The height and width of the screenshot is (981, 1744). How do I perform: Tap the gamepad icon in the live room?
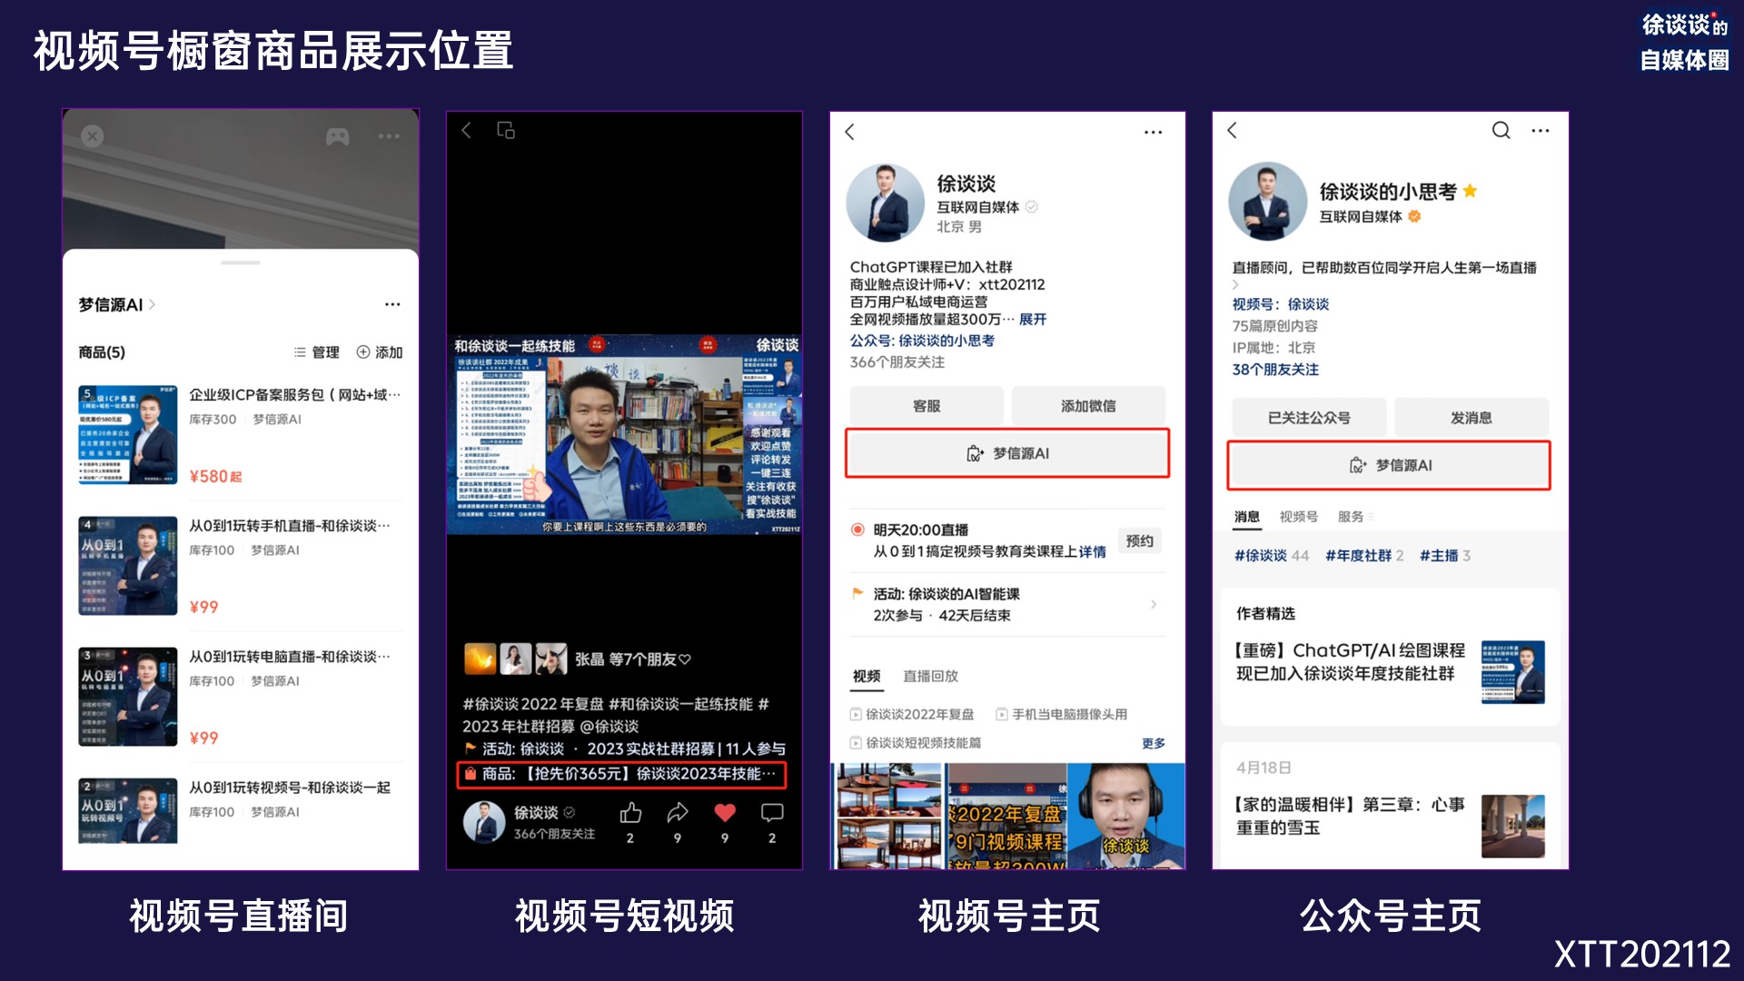click(x=338, y=136)
